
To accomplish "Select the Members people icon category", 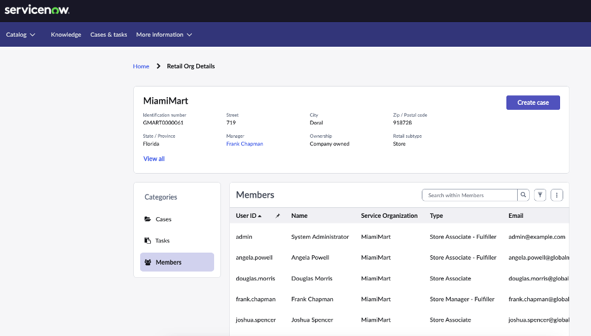I will coord(148,262).
